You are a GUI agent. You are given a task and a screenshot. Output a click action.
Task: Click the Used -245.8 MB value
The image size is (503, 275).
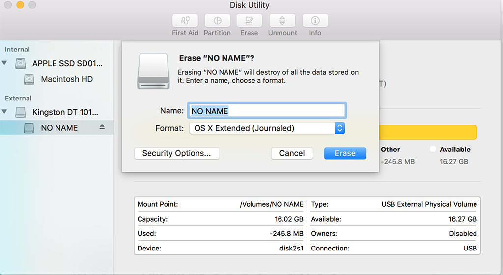[286, 234]
